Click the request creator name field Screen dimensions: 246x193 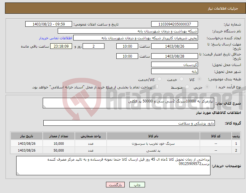[136, 38]
